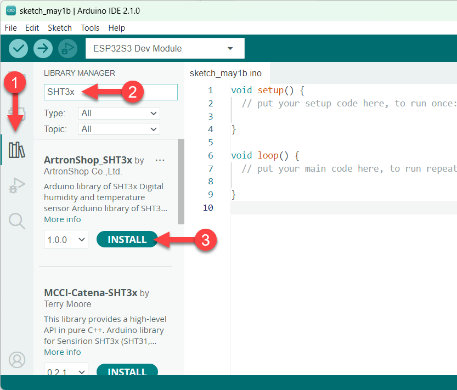This screenshot has height=390, width=457.
Task: Click the void setup() line in editor
Action: [268, 91]
